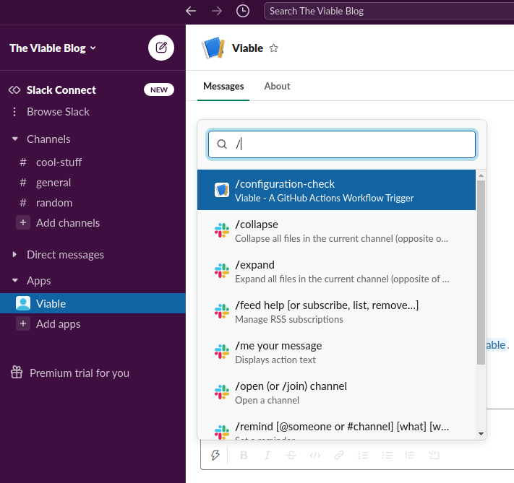Toggle inline code formatting
Screen dimensions: 514x483
pyautogui.click(x=315, y=455)
